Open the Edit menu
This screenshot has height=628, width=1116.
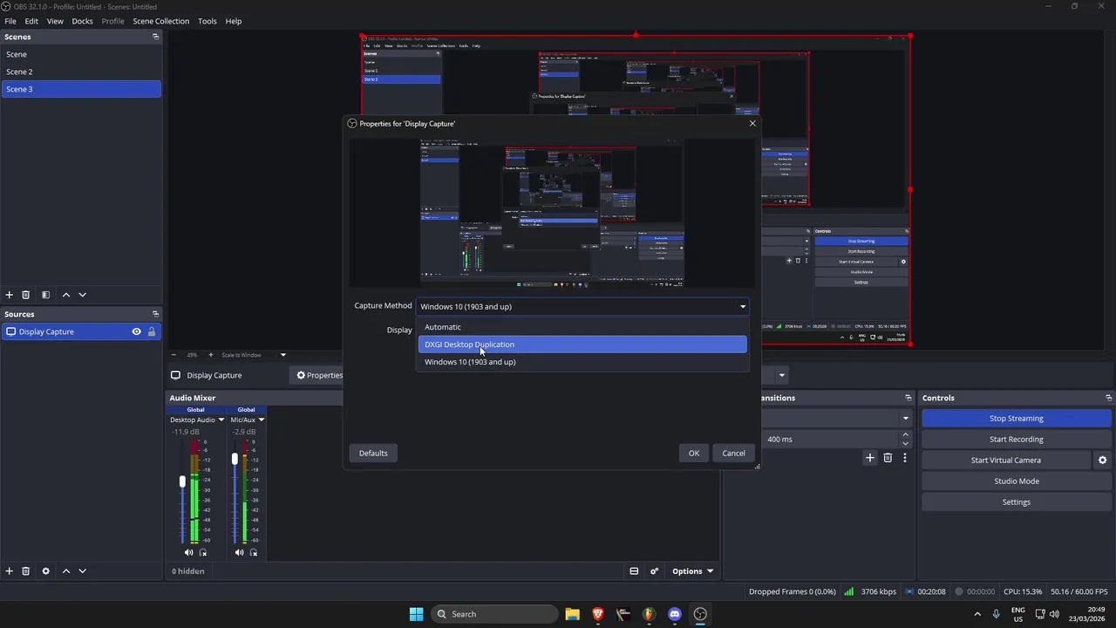pyautogui.click(x=31, y=21)
